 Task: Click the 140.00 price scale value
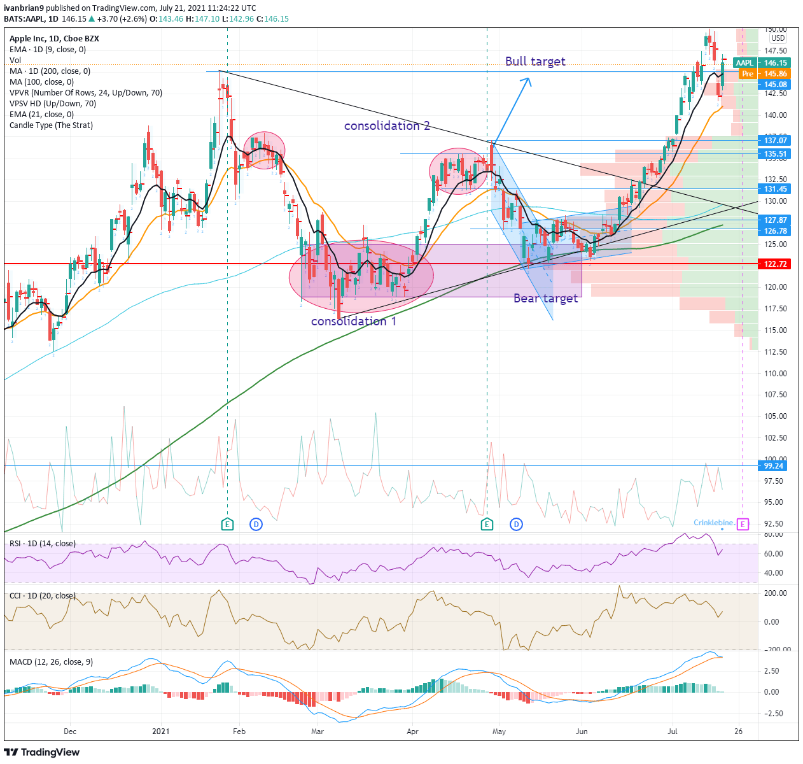tap(776, 115)
